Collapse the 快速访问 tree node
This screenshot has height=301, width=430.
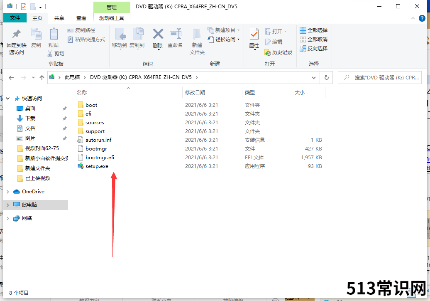click(8, 98)
